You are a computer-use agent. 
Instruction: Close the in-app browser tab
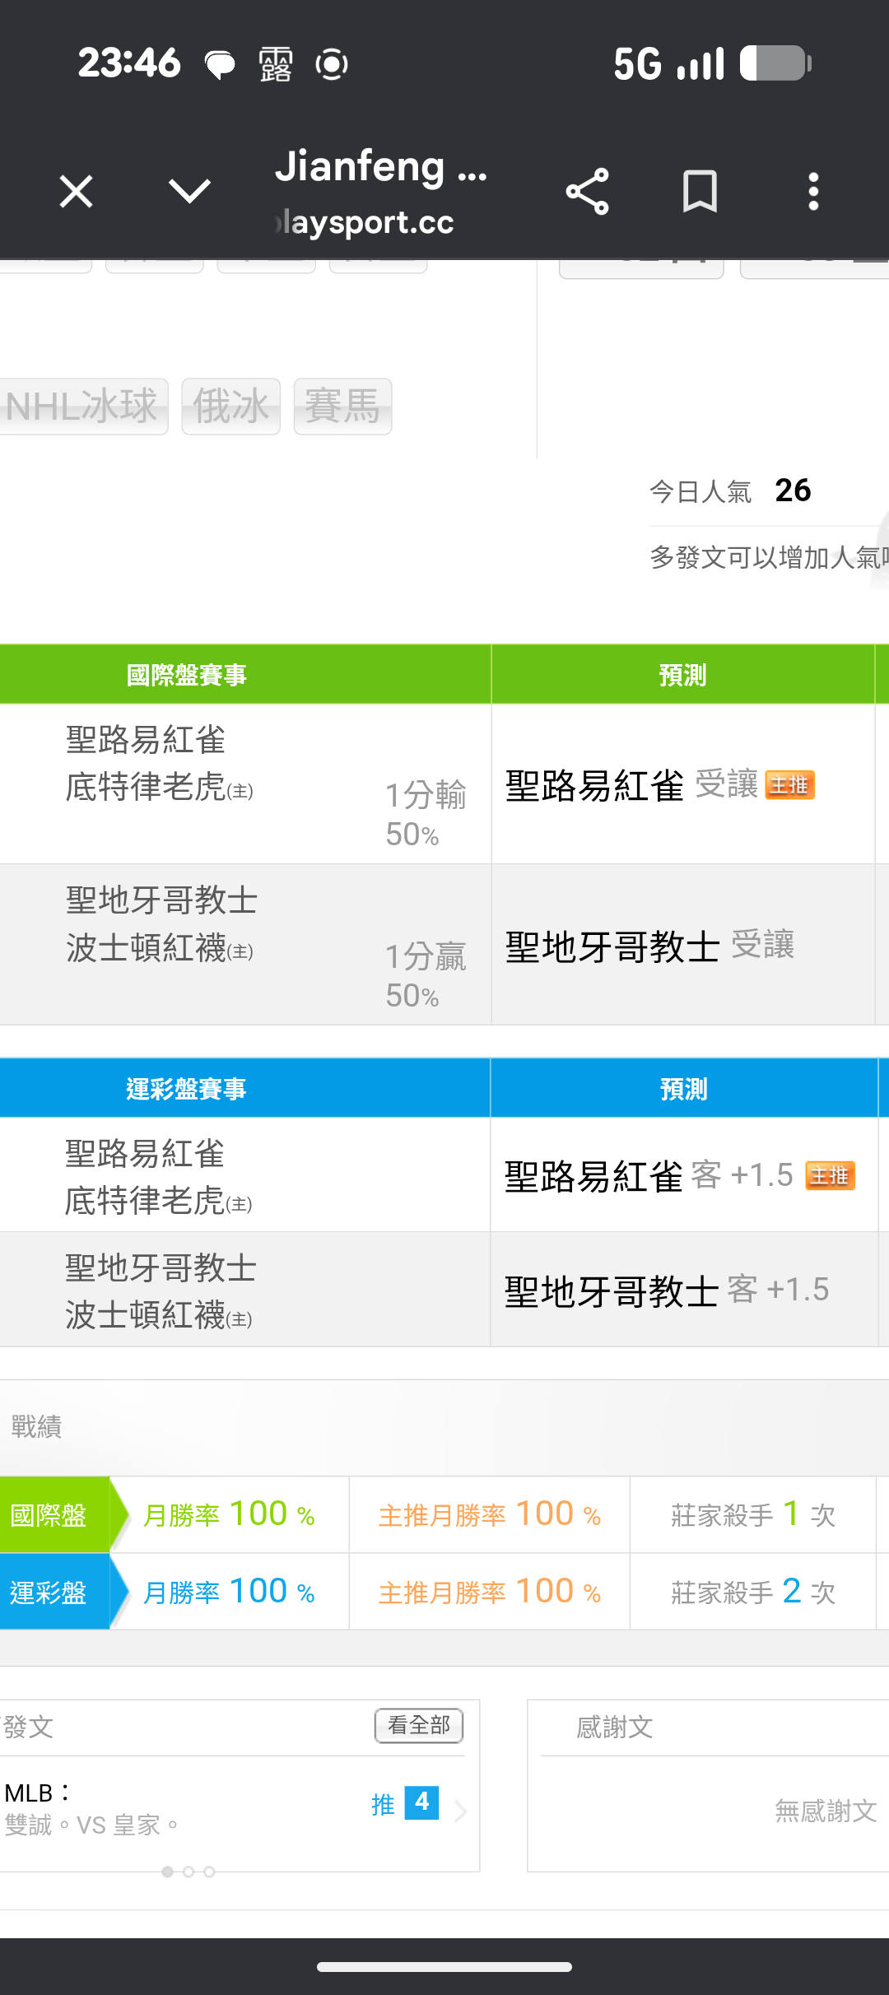tap(76, 193)
